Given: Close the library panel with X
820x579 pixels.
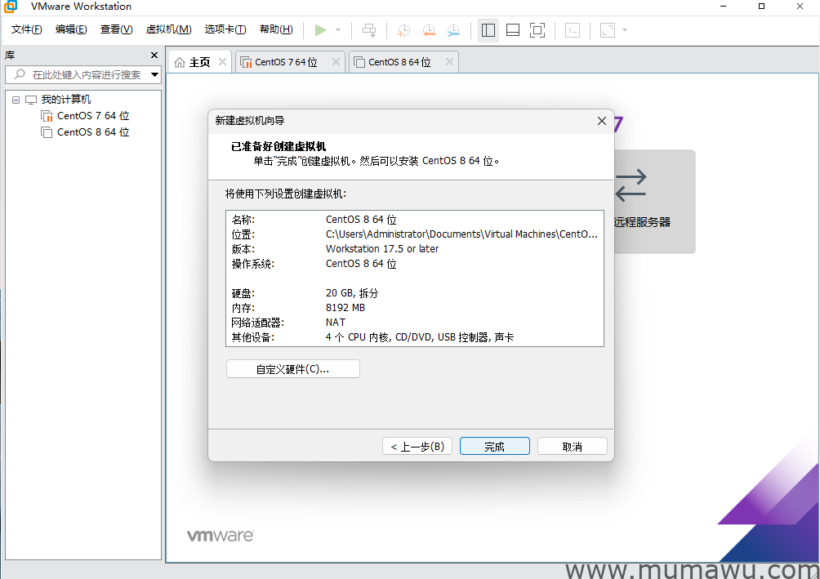Looking at the screenshot, I should click(154, 56).
